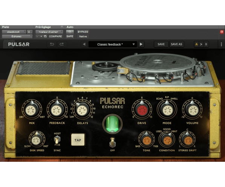Image resolution: width=225 pixels, height=187 pixels.
Task: Click the redo arrow in Pulsar toolbar
Action: [x=62, y=44]
